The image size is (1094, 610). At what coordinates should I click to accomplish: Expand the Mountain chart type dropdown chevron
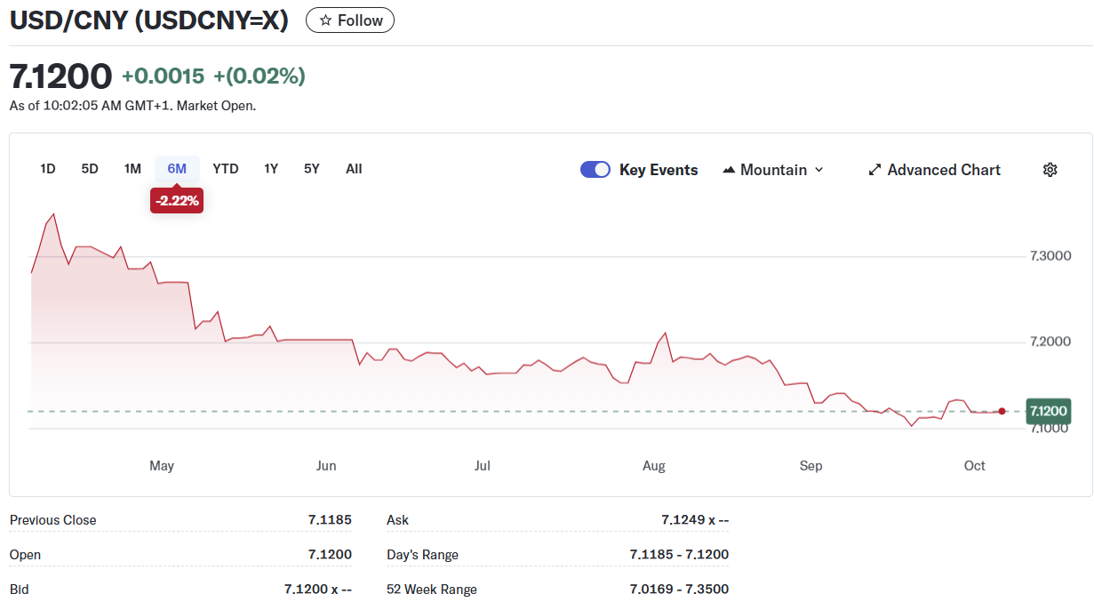coord(819,170)
